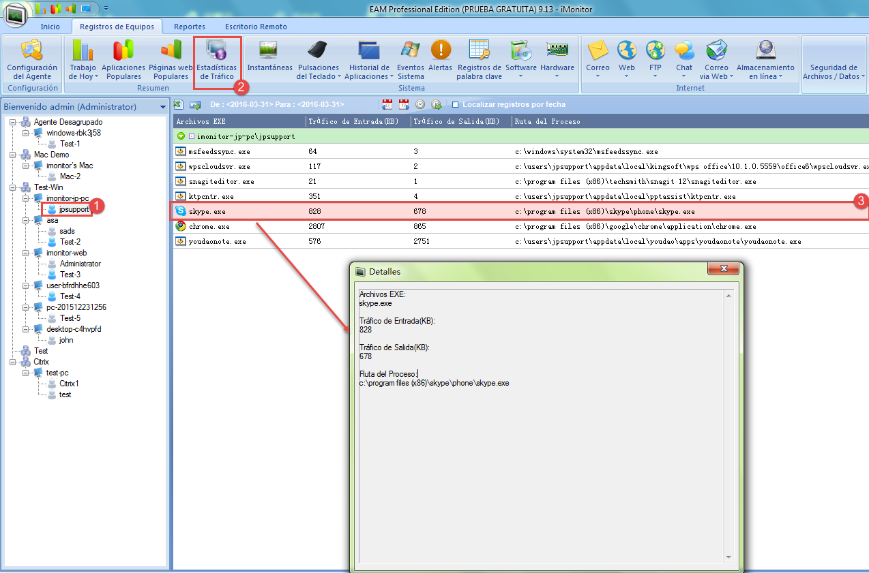Select jpsupport user in tree
The height and width of the screenshot is (573, 869).
pos(74,209)
